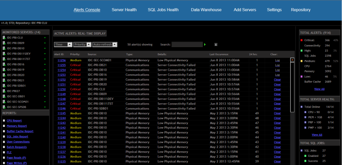Click View All under Total Alerts
Screen dimensions: 342x165
(319, 89)
